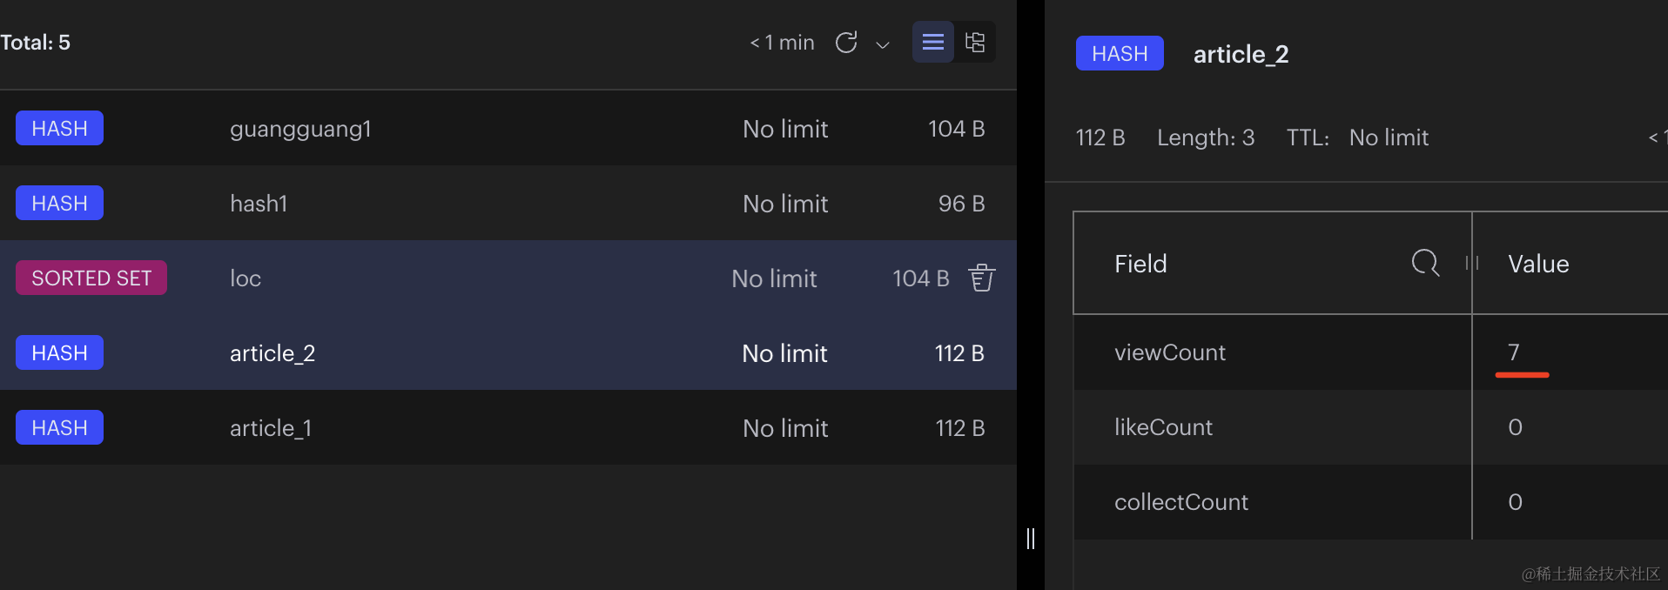The width and height of the screenshot is (1668, 590).
Task: Click the Field search magnifier icon
Action: (1425, 262)
